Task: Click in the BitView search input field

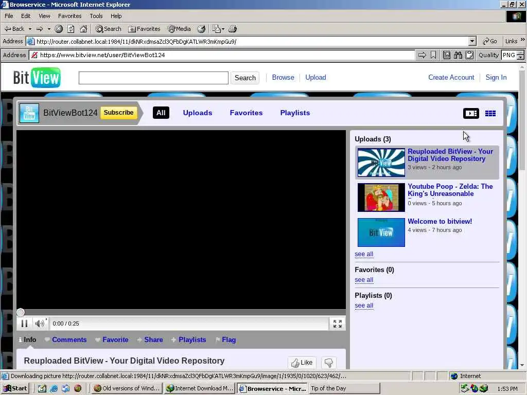Action: click(x=153, y=78)
